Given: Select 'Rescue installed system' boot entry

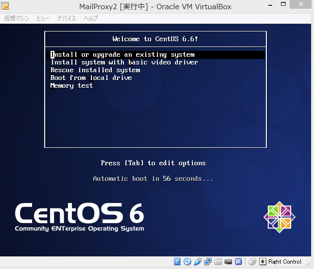Looking at the screenshot, I should tap(95, 70).
